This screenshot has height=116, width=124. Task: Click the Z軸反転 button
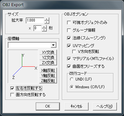pyautogui.click(x=48, y=81)
